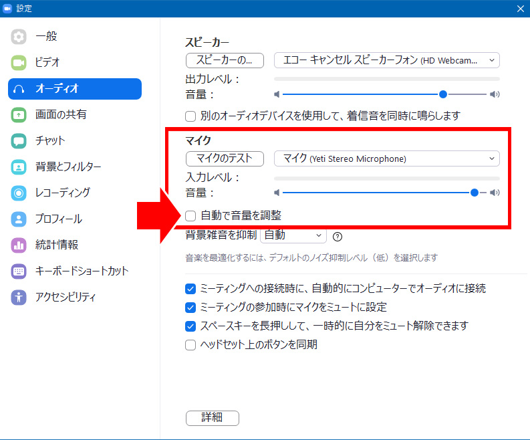Open Recording settings via its icon
530x440 pixels.
19,193
